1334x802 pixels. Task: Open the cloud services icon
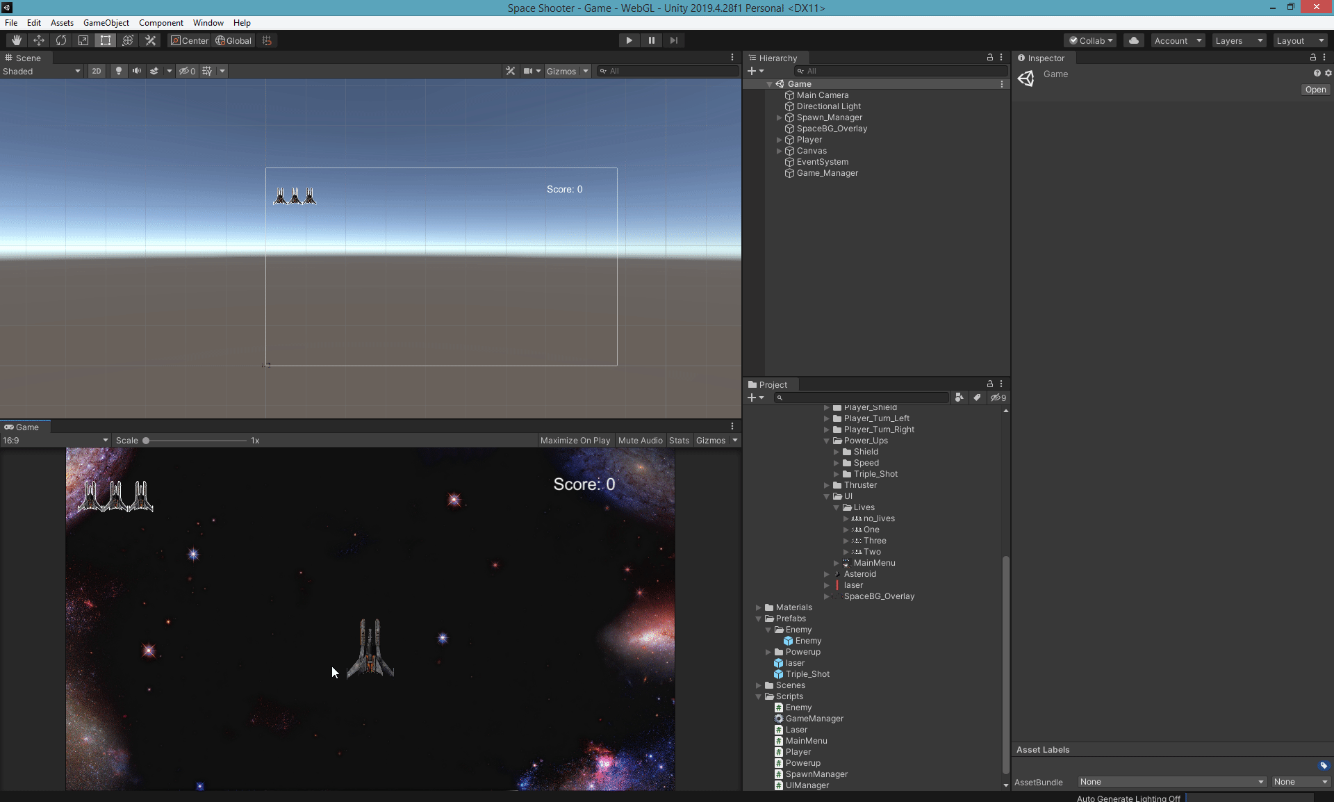click(x=1133, y=40)
